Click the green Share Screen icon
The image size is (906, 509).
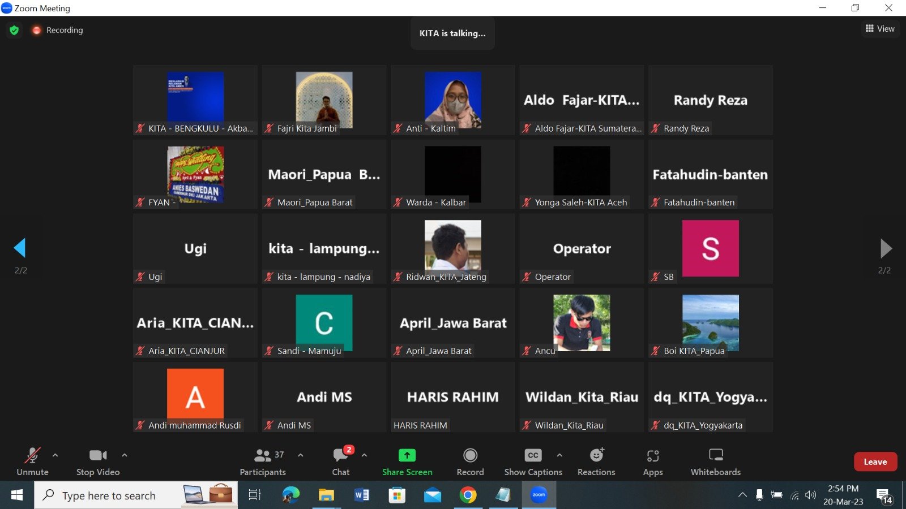tap(407, 455)
